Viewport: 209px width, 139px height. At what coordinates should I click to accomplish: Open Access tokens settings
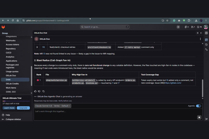(12, 45)
